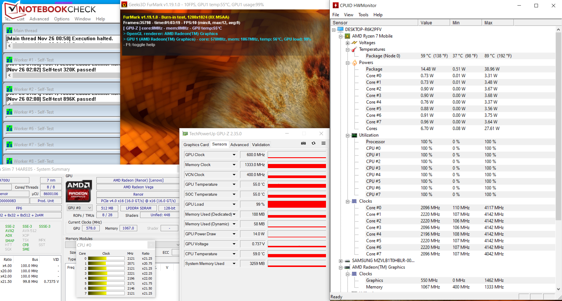Screen dimensions: 562x301
Task: Click the Voltages lightning icon
Action: pyautogui.click(x=354, y=43)
